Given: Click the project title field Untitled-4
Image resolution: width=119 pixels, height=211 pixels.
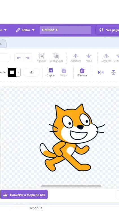Looking at the screenshot, I should click(x=65, y=30).
